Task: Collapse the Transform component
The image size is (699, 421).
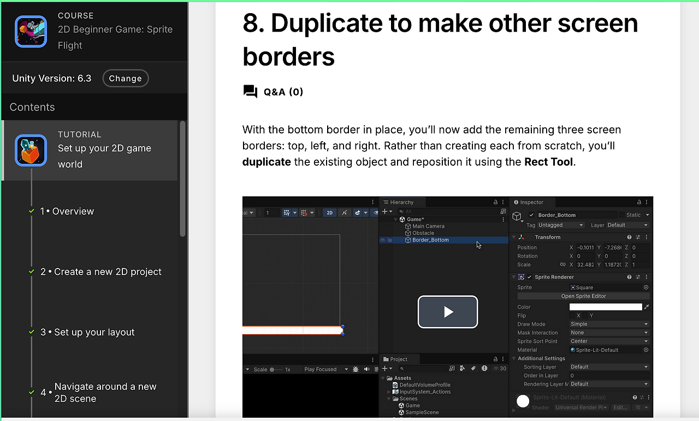Action: 514,237
